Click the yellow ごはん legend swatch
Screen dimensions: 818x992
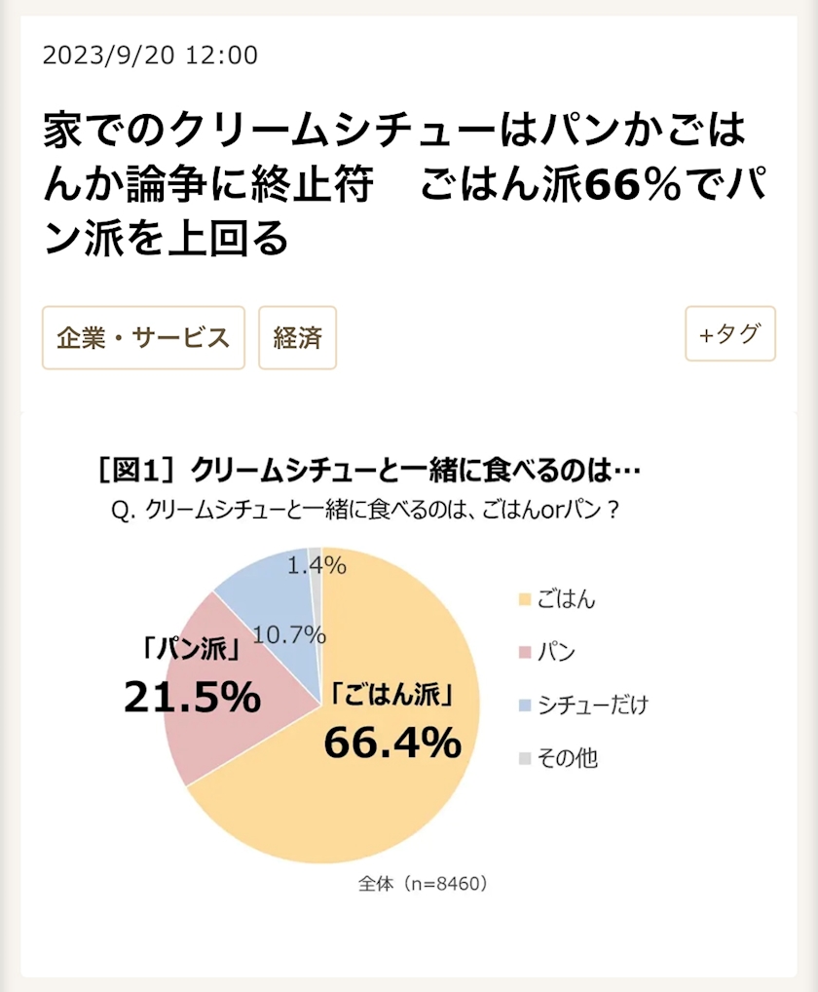(525, 599)
